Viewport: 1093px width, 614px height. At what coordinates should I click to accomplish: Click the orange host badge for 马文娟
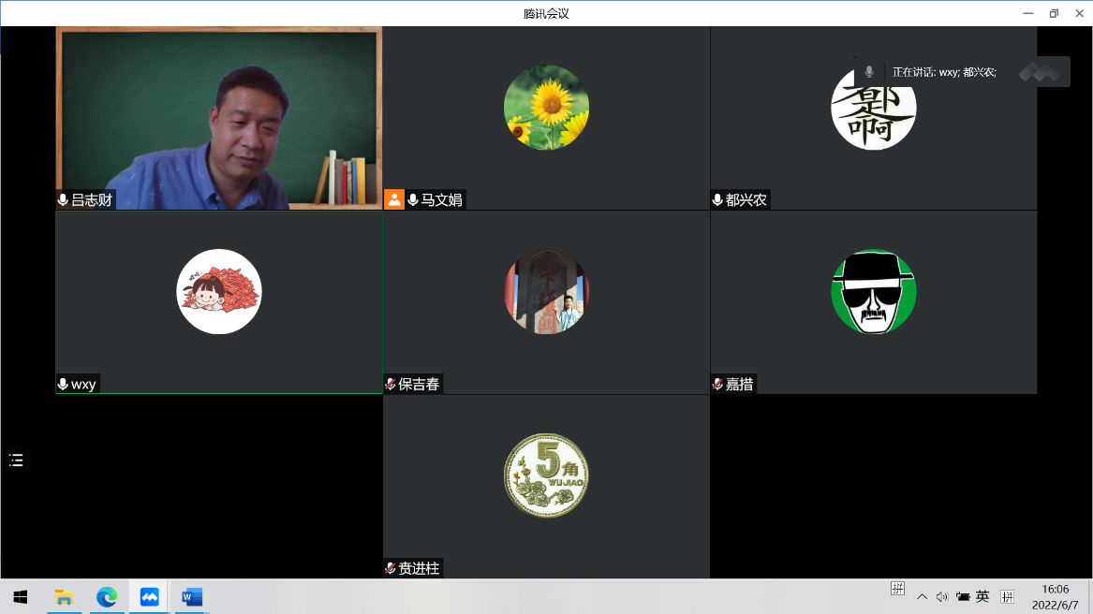click(394, 200)
